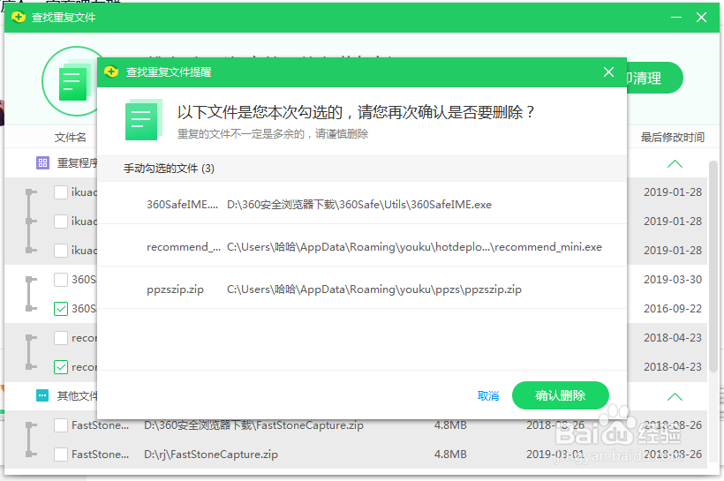Minimize the 查找重复文件 main window

point(676,18)
